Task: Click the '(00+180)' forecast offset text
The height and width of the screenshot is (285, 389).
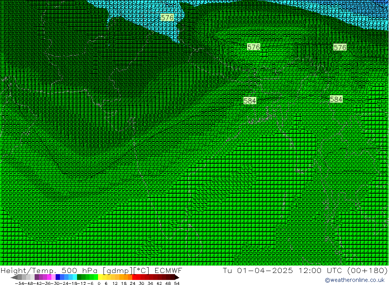Action: coord(367,270)
